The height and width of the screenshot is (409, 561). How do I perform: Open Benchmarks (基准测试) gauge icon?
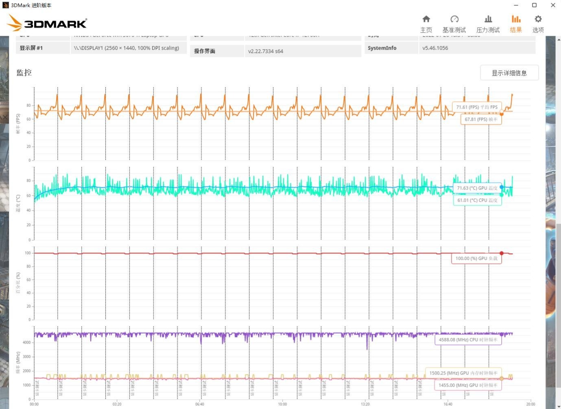point(454,20)
